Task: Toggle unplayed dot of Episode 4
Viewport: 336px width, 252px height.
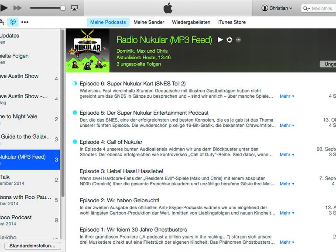Action: 75,142
